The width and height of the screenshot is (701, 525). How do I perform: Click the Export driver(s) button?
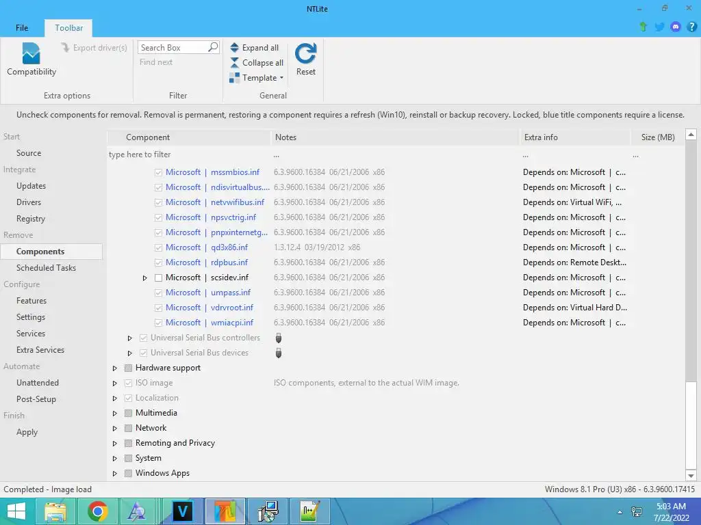(x=94, y=48)
